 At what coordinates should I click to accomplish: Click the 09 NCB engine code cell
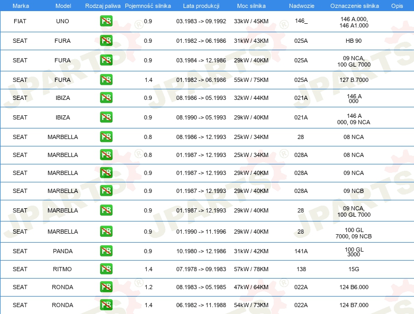354,191
